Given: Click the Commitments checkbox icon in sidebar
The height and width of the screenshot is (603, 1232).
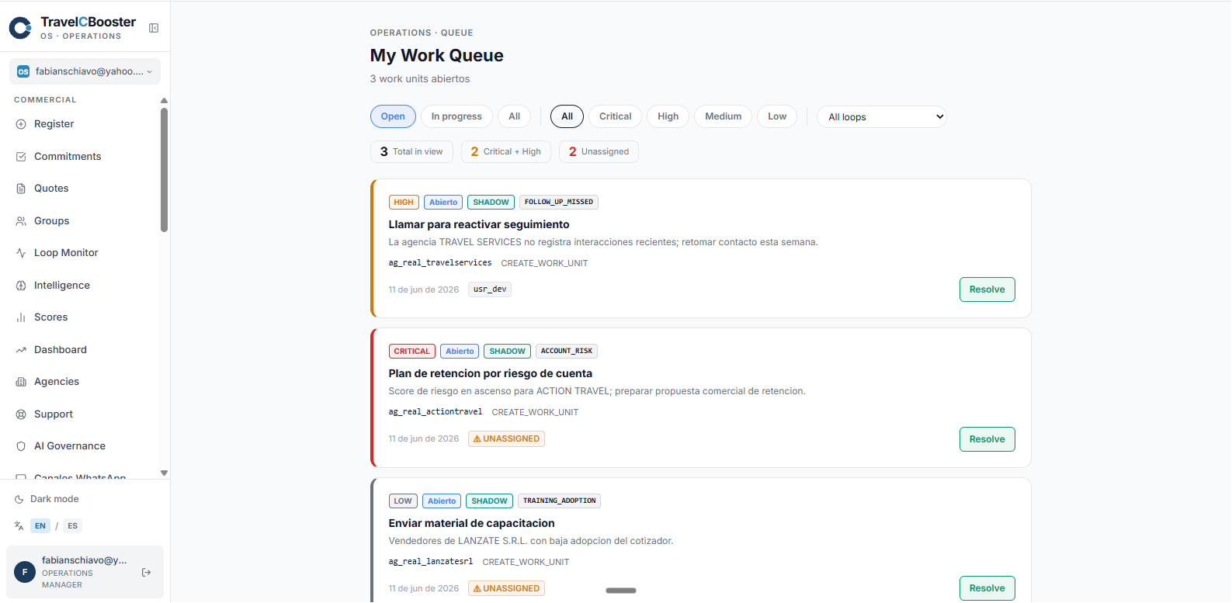Looking at the screenshot, I should click(x=21, y=157).
